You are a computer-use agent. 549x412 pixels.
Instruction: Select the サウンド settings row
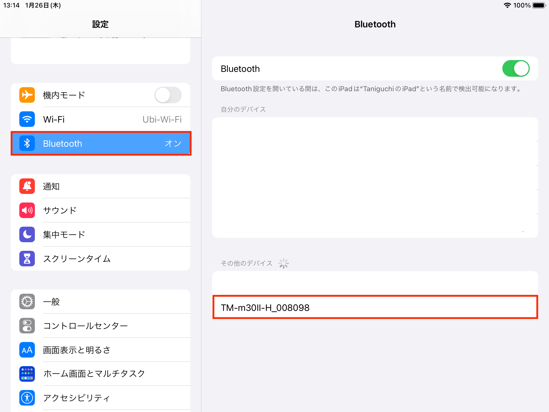[x=101, y=210]
